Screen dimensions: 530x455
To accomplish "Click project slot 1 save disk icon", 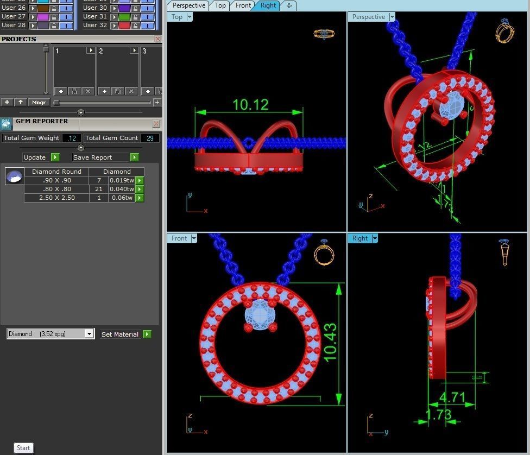I will (74, 91).
